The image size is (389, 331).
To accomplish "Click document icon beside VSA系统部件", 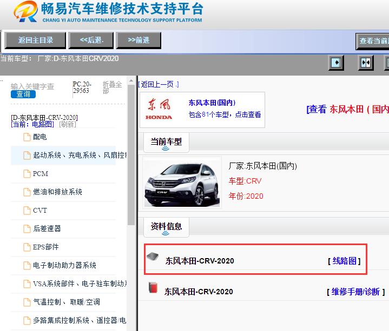I will click(27, 283).
